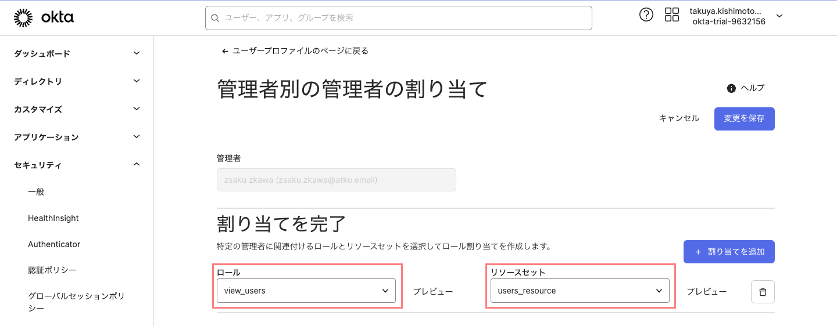Click プレビュー next to the role dropdown
The width and height of the screenshot is (837, 326).
coord(432,291)
